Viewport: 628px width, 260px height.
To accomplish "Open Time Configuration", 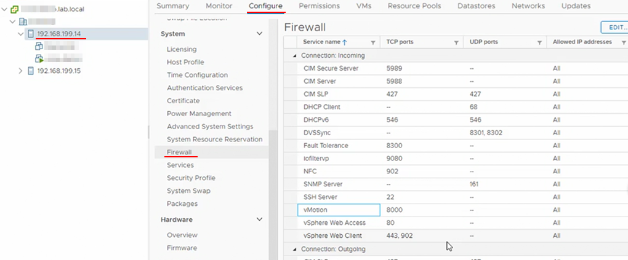I will (198, 75).
